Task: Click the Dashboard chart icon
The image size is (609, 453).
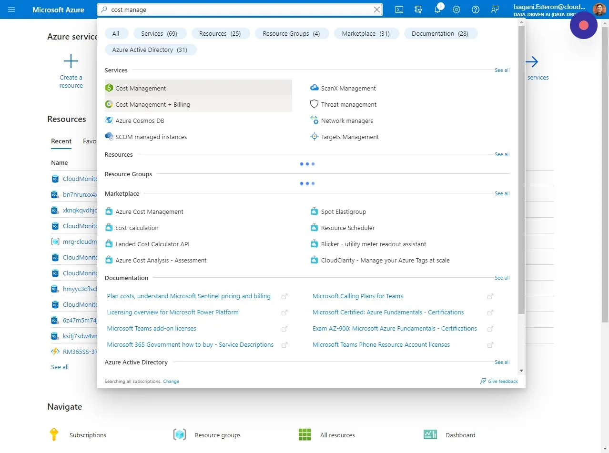Action: pyautogui.click(x=430, y=434)
